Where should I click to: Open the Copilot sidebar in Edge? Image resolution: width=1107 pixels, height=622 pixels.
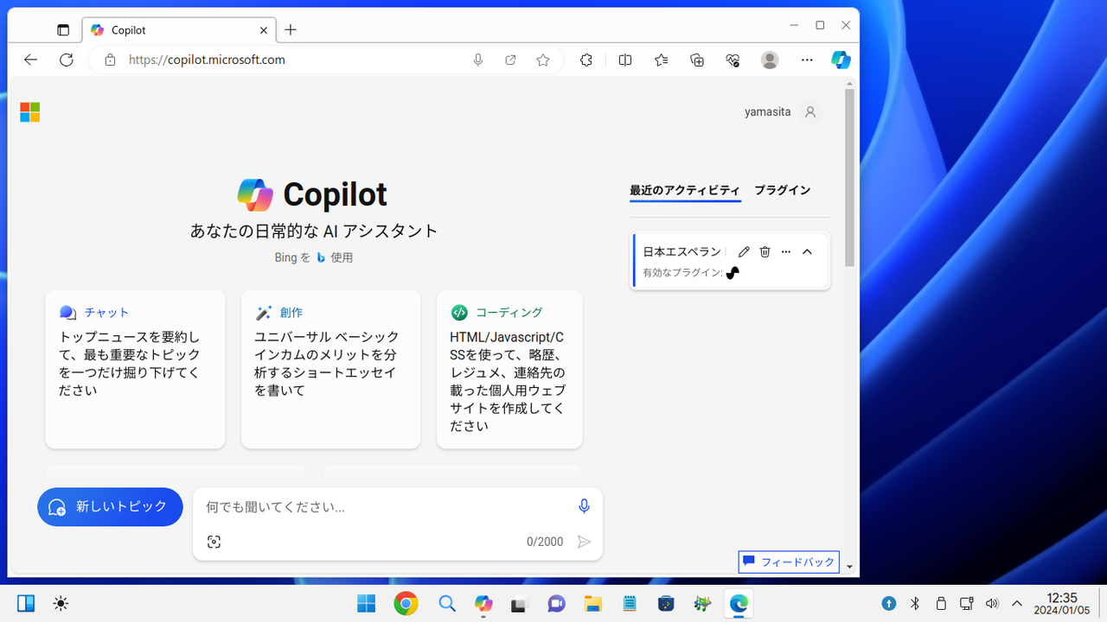tap(841, 60)
